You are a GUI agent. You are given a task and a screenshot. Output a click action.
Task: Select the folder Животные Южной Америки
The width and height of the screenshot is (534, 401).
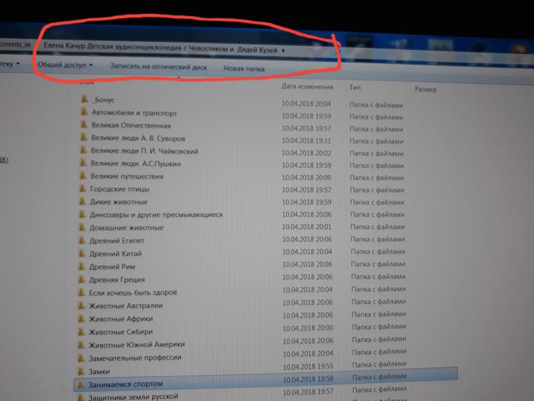[x=136, y=345]
